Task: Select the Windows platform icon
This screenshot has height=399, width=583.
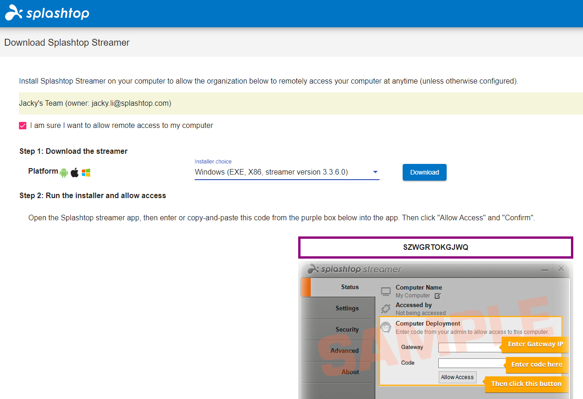Action: (x=85, y=172)
